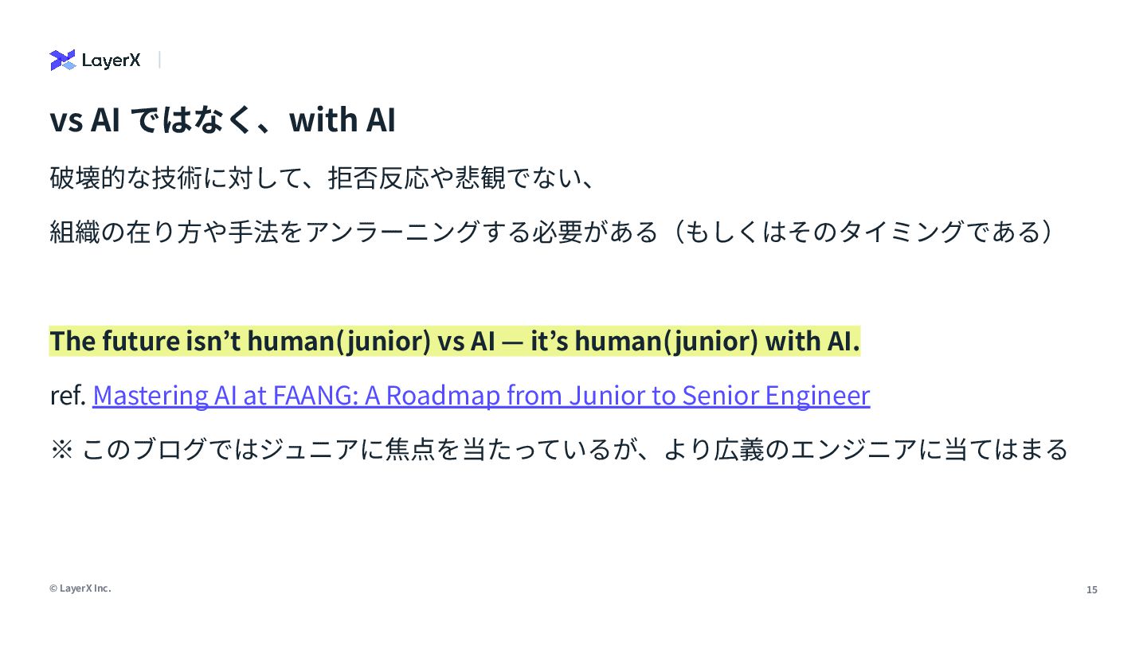Viewport: 1147px width, 645px height.
Task: Click the page number 15
Action: (1092, 590)
